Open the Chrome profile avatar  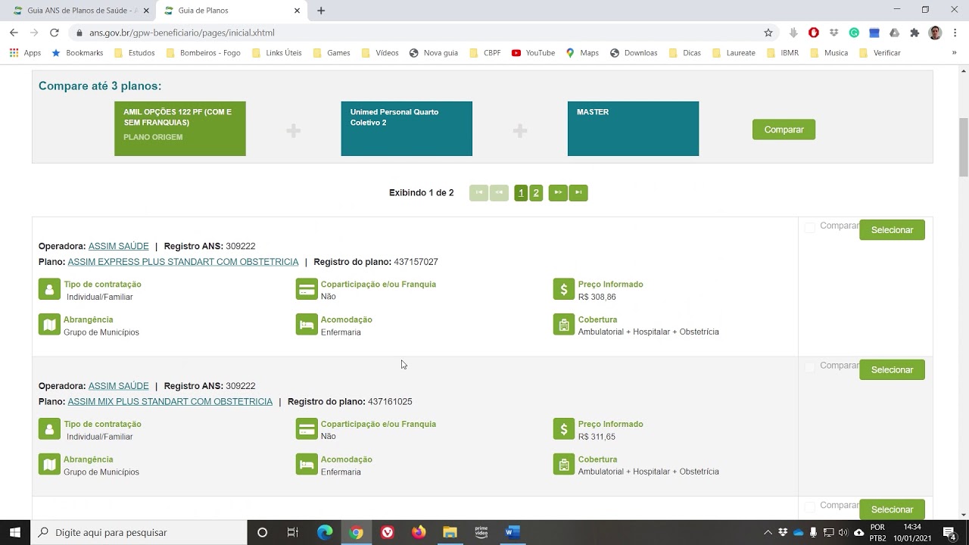coord(935,33)
